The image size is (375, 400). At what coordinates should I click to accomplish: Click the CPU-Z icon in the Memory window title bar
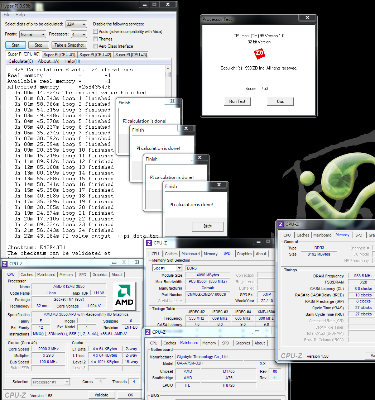pos(281,224)
